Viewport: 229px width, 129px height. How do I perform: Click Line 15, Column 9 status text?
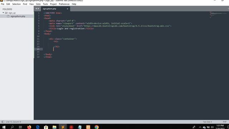(14, 122)
